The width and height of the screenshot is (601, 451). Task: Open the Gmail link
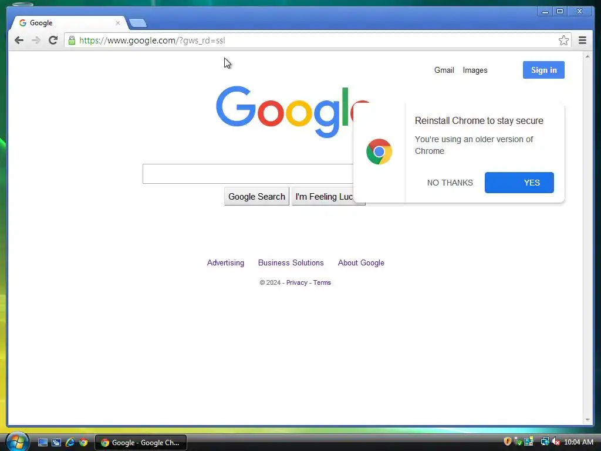pyautogui.click(x=444, y=70)
